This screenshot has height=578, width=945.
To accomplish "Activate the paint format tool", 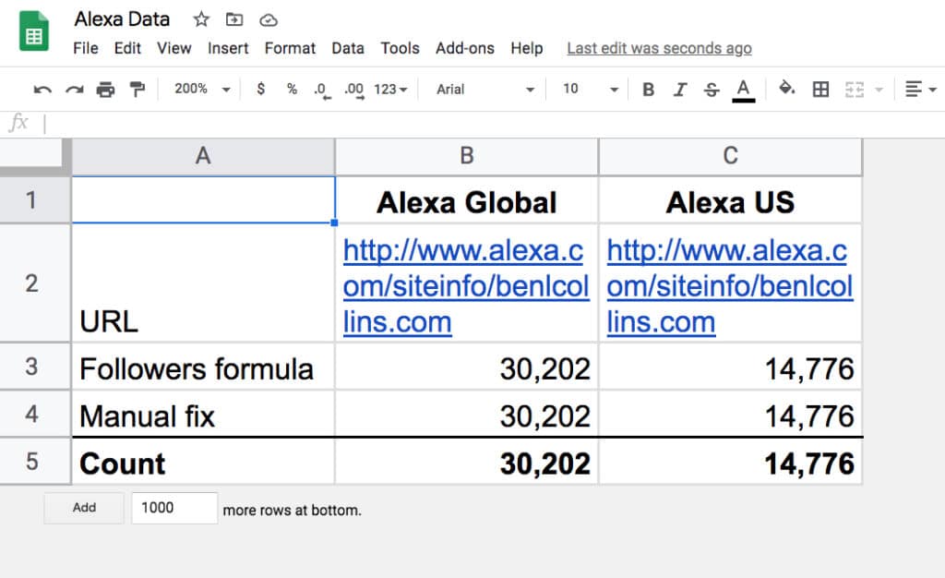I will click(138, 90).
